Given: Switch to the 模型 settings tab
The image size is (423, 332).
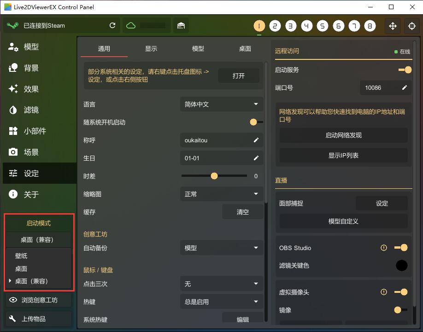Looking at the screenshot, I should (198, 49).
